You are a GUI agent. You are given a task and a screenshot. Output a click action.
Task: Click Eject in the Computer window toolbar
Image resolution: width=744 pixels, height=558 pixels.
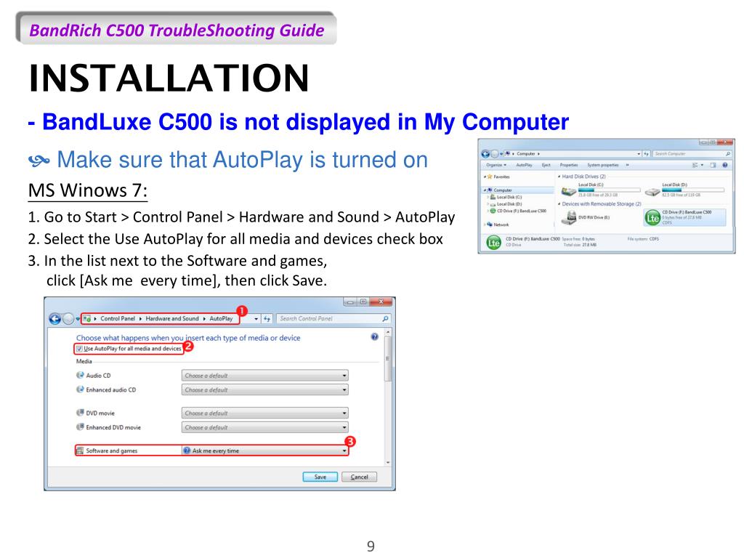click(546, 165)
